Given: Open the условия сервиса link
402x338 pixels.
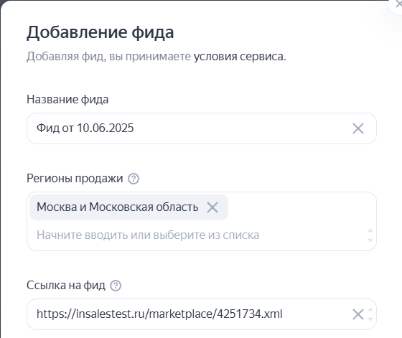Looking at the screenshot, I should point(240,57).
